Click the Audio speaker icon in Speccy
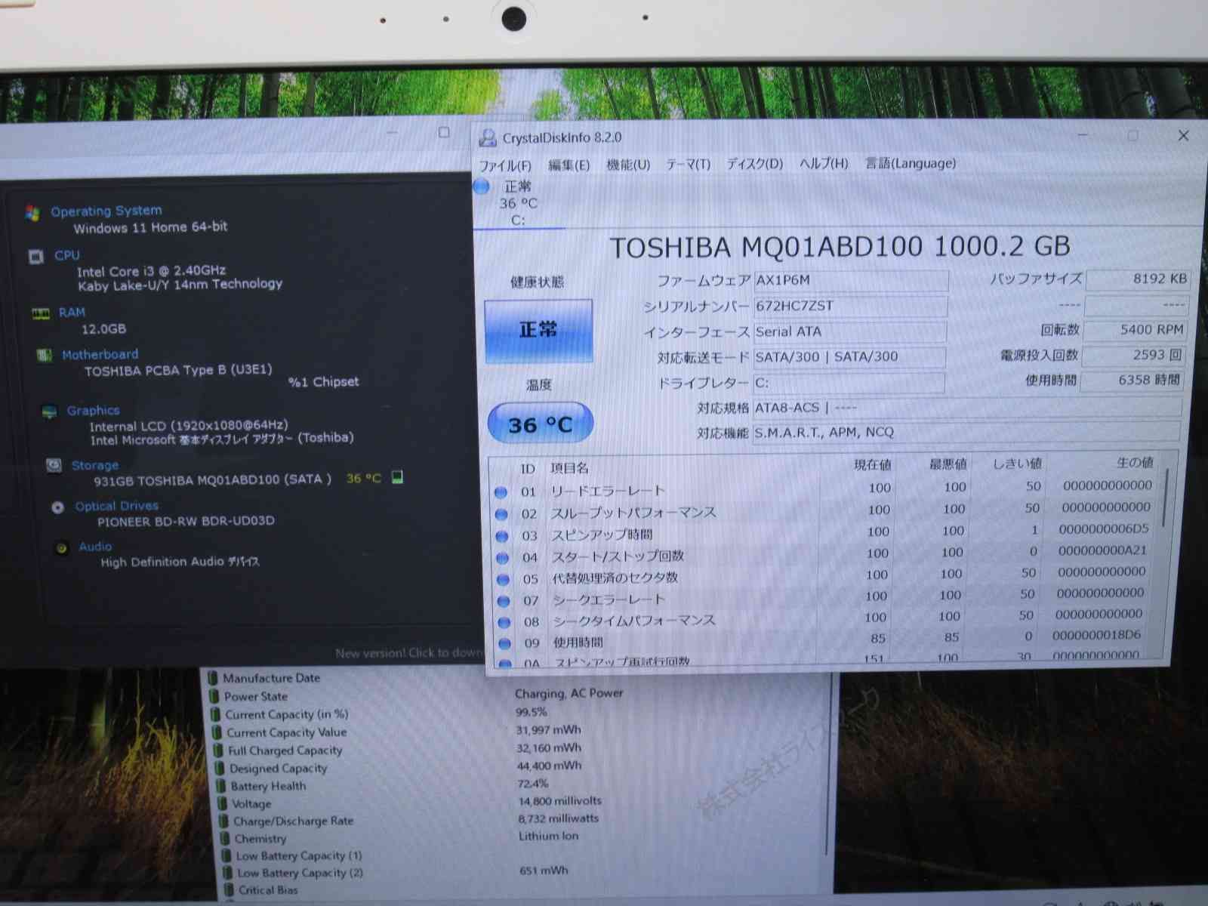The height and width of the screenshot is (906, 1208). (x=62, y=547)
